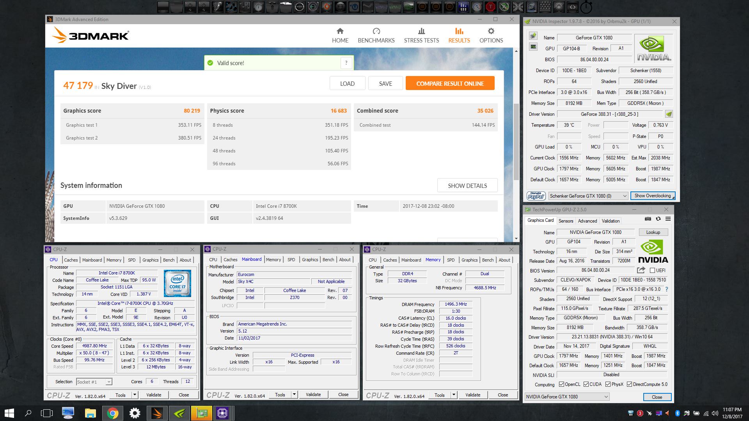The image size is (749, 421).
Task: Click the 3DMark icon on the taskbar
Action: pos(158,413)
